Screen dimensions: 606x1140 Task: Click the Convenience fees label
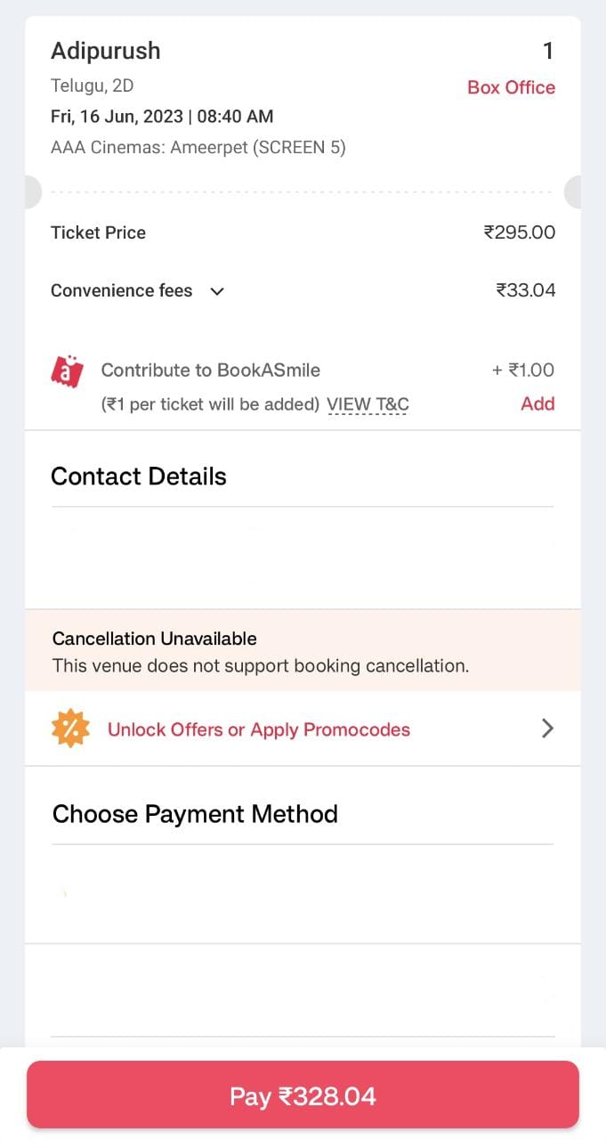[121, 290]
